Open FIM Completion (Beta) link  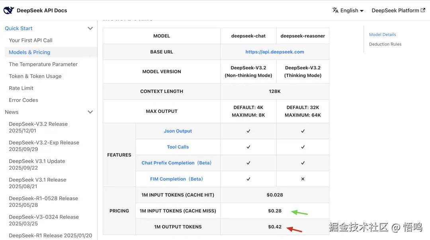click(x=176, y=179)
